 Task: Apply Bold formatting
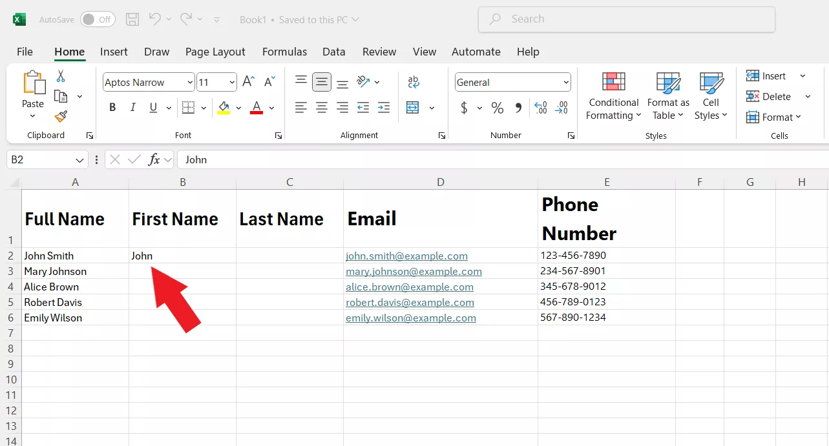(x=112, y=108)
